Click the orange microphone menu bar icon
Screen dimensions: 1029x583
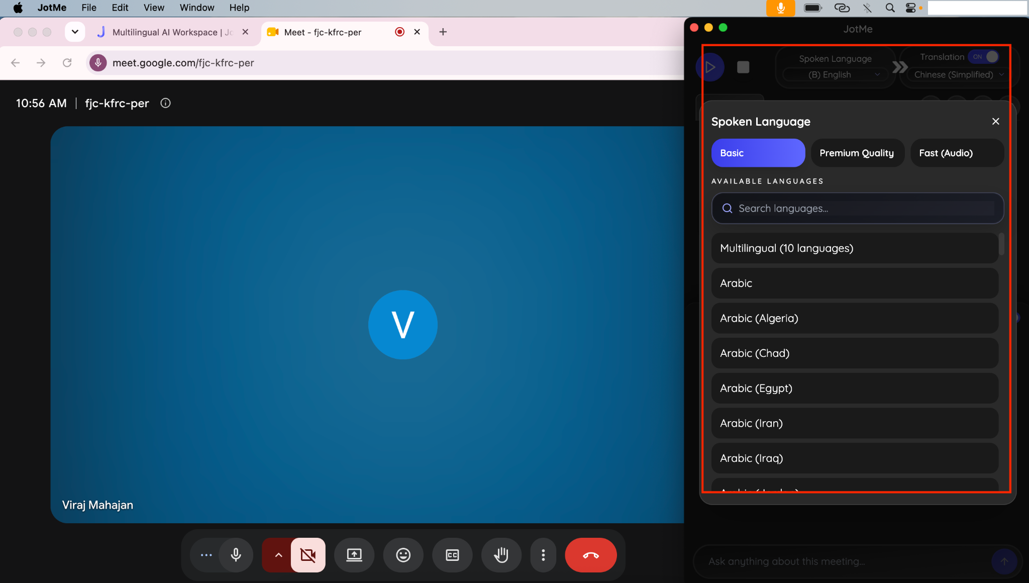[781, 8]
